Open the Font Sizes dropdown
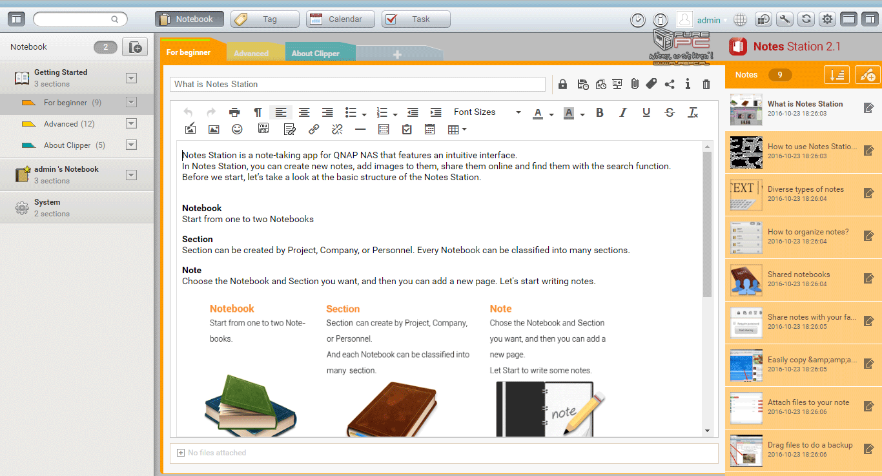This screenshot has width=882, height=476. pos(486,112)
